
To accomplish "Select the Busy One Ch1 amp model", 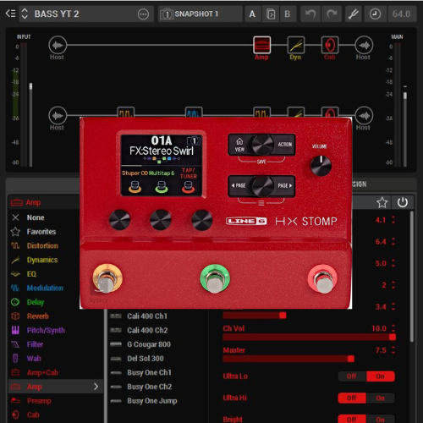I will tap(149, 372).
